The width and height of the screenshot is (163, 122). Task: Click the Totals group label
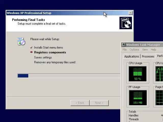[x=132, y=112]
